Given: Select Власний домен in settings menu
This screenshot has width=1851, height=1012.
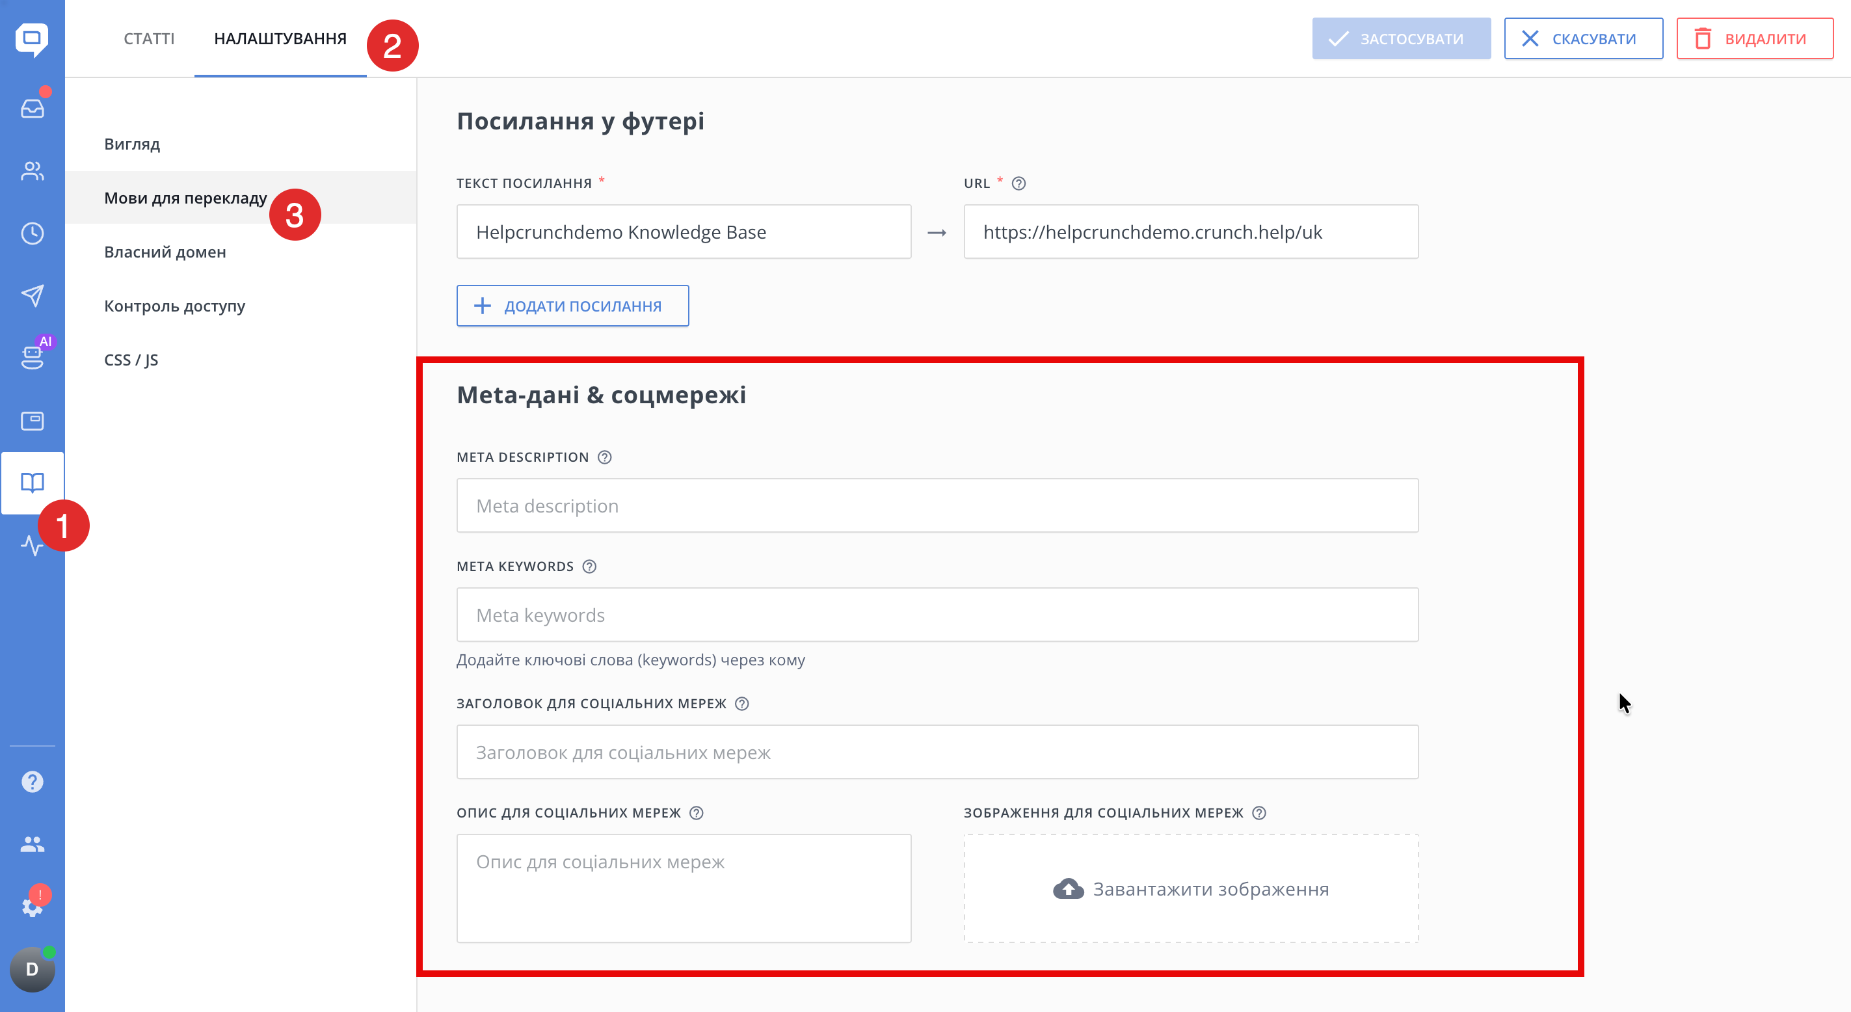Looking at the screenshot, I should (165, 252).
